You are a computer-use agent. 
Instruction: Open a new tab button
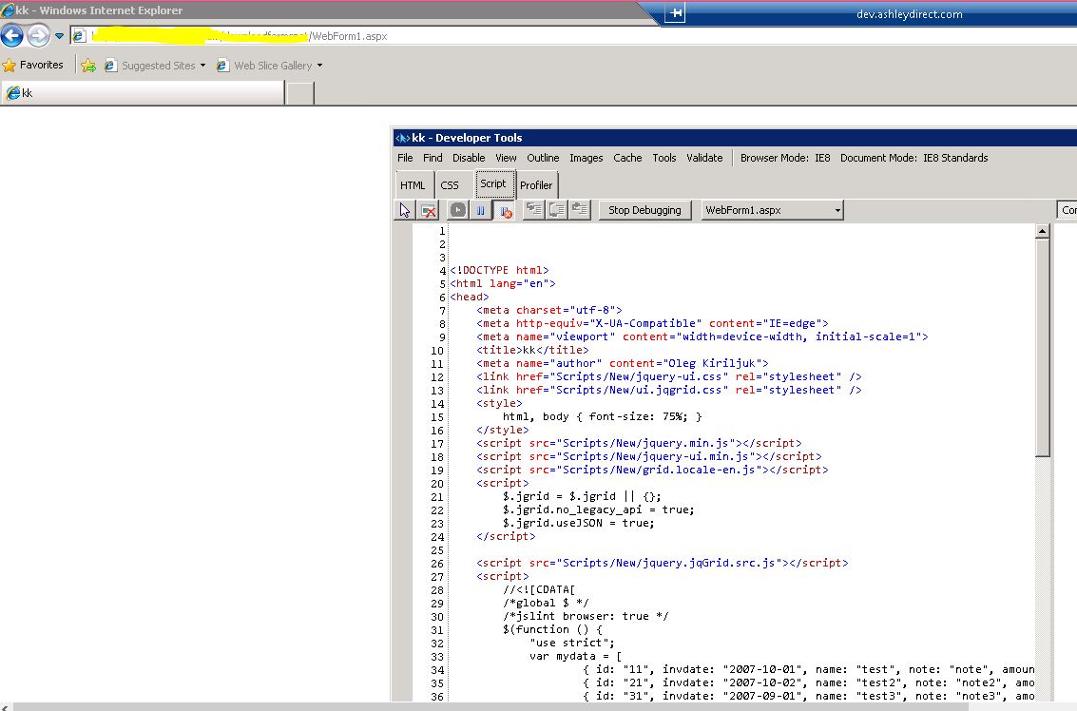coord(300,93)
